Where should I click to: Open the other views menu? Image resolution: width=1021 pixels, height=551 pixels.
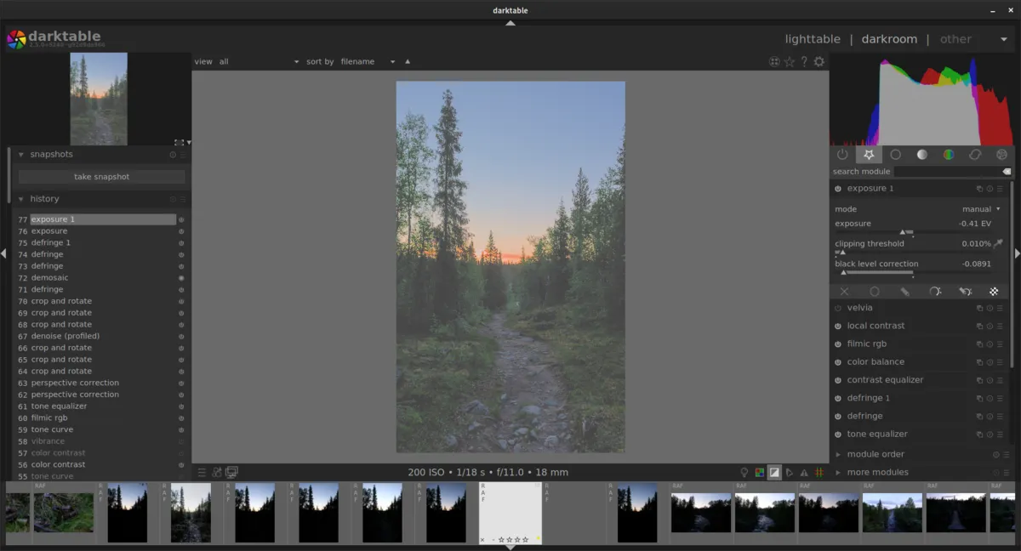tap(955, 38)
